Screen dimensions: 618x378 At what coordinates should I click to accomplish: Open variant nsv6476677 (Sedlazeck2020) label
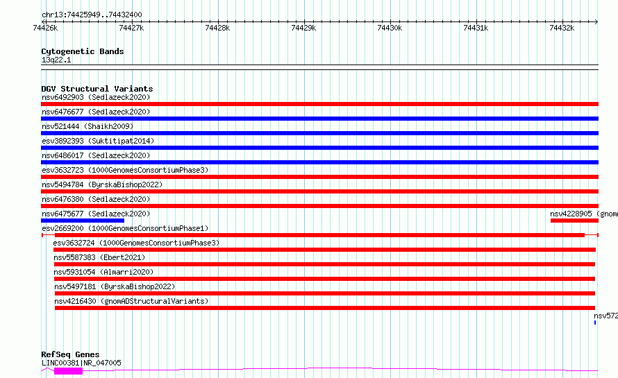96,112
